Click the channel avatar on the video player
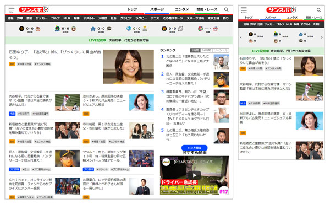This screenshot has height=204, width=330. [x=166, y=162]
